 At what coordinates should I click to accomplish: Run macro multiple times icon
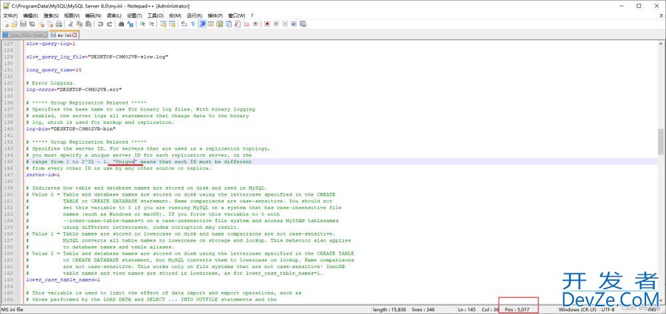point(294,24)
